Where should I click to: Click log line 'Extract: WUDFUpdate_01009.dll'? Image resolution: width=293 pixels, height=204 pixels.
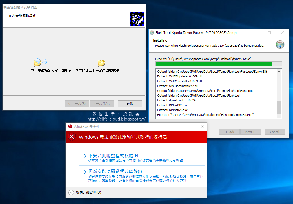(x=179, y=76)
